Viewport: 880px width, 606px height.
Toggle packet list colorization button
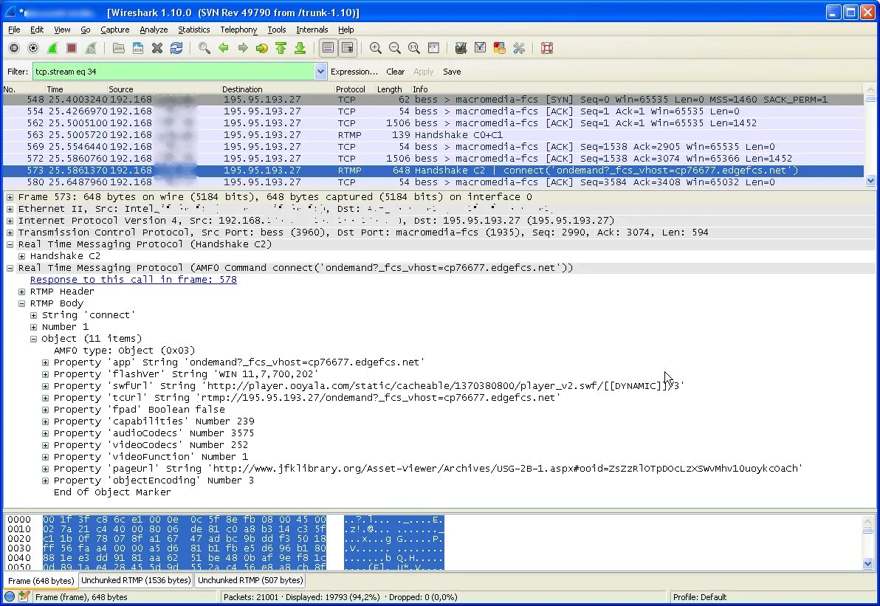[x=328, y=48]
